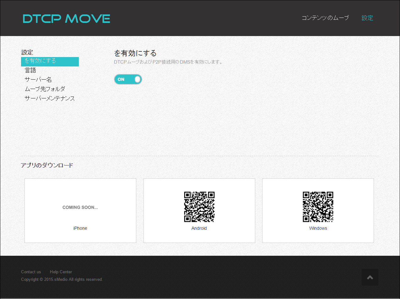Click the scroll-to-top arrow button
The width and height of the screenshot is (400, 299).
[x=370, y=277]
